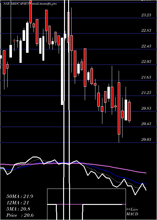Click the 23.23 price axis label
This screenshot has height=220, width=157.
pyautogui.click(x=146, y=15)
